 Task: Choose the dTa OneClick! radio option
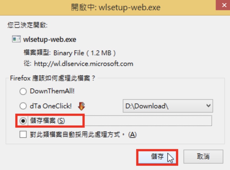point(23,106)
